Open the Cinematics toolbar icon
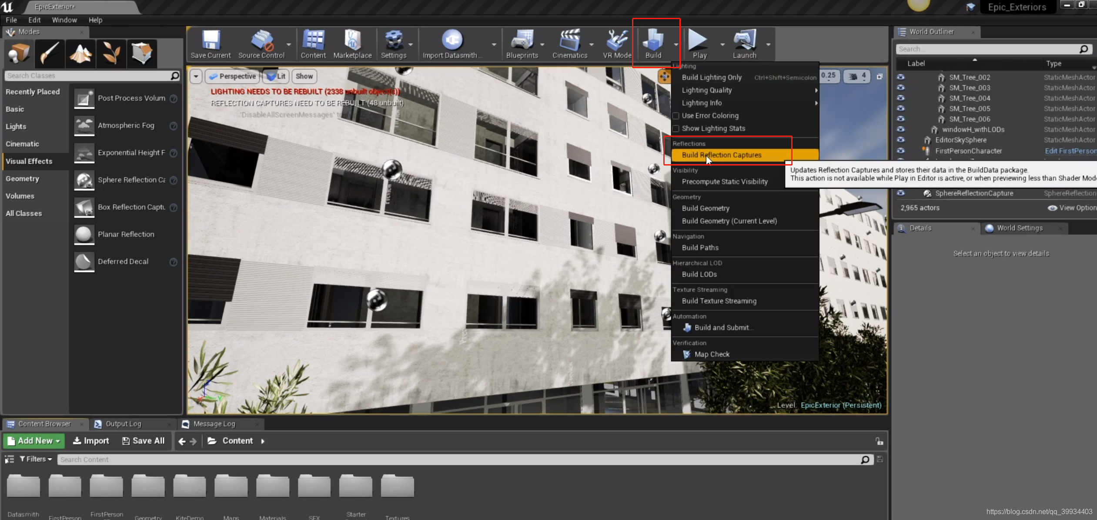This screenshot has width=1097, height=520. click(569, 44)
